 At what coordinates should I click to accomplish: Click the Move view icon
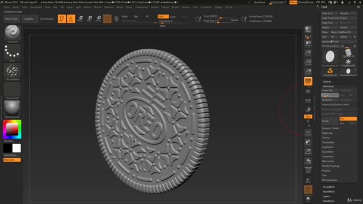point(308,142)
